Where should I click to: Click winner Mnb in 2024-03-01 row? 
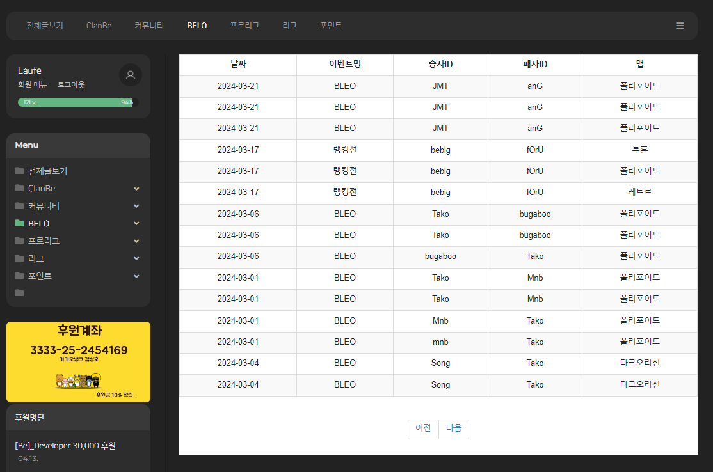pos(440,320)
